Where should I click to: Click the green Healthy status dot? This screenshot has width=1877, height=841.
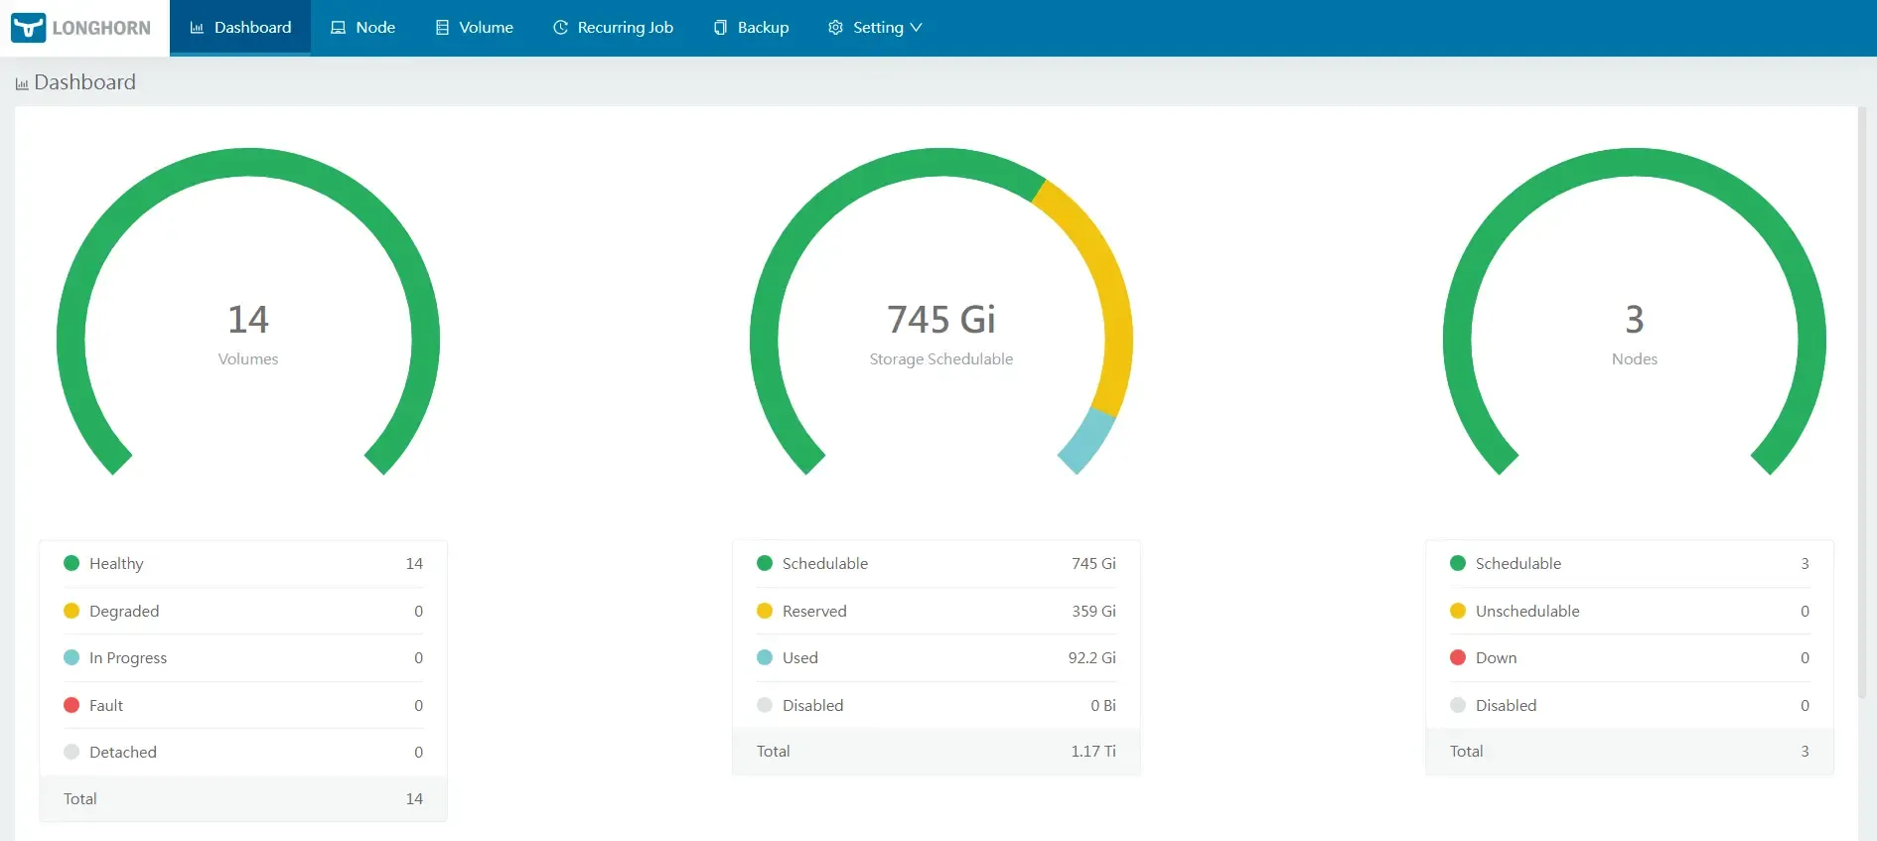(x=72, y=563)
